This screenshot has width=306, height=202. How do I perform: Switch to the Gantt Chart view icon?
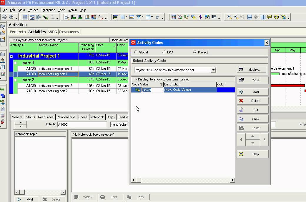(32, 17)
